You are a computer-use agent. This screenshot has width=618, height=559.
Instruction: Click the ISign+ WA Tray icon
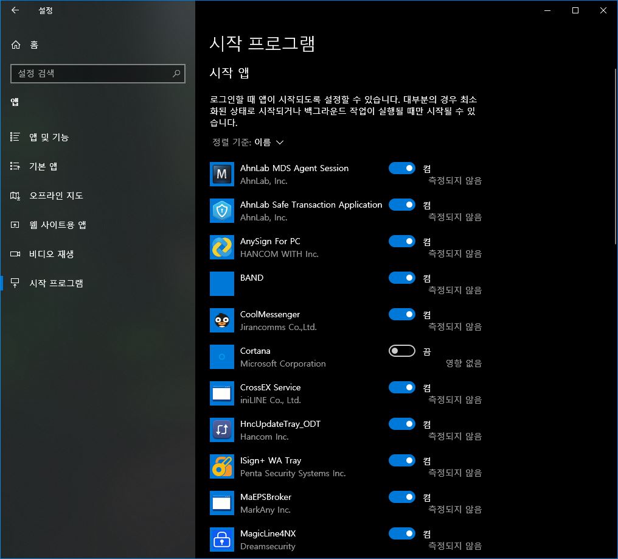222,466
